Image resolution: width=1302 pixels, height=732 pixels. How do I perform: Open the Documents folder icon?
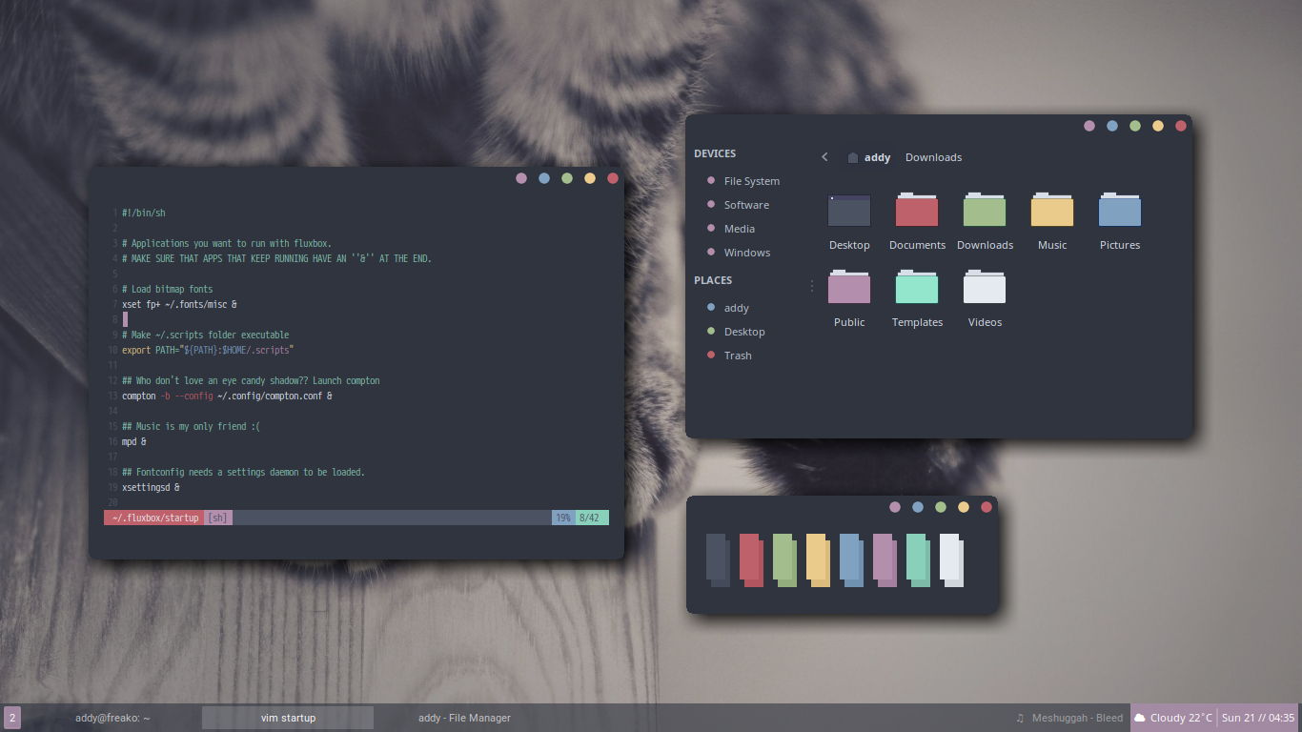pyautogui.click(x=916, y=209)
